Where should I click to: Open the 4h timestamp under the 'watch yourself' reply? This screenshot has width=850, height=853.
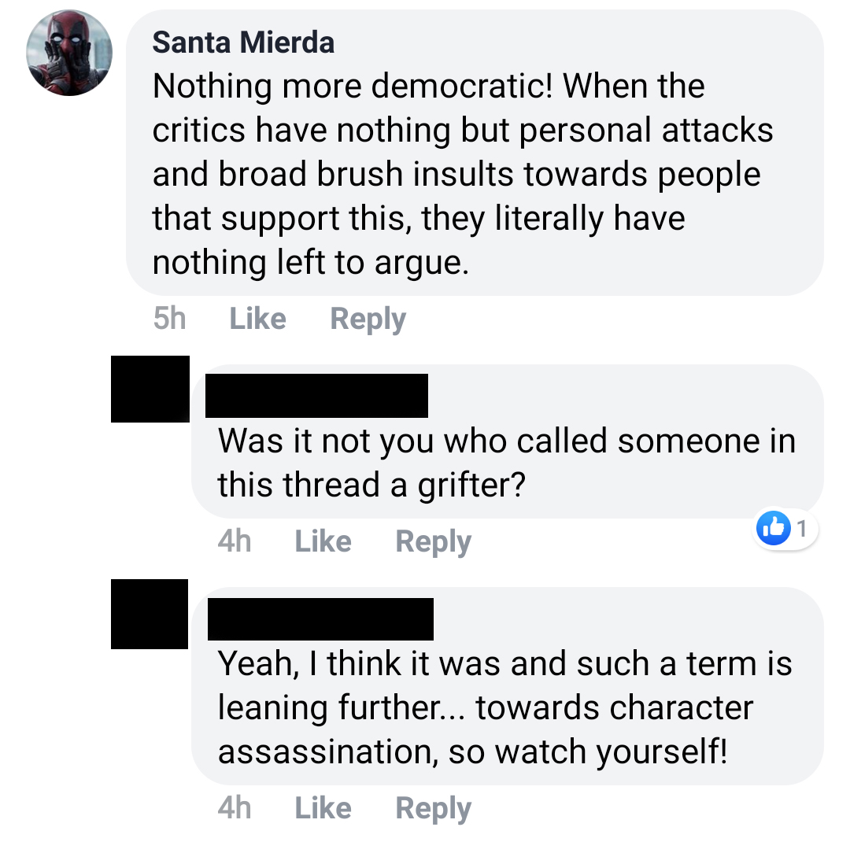coord(235,808)
